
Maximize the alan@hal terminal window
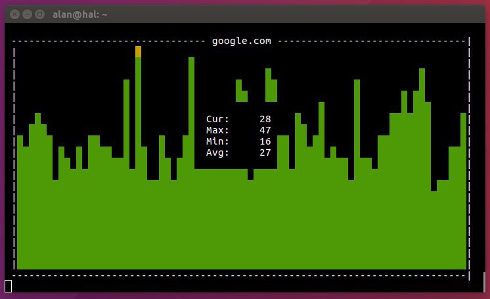point(39,14)
